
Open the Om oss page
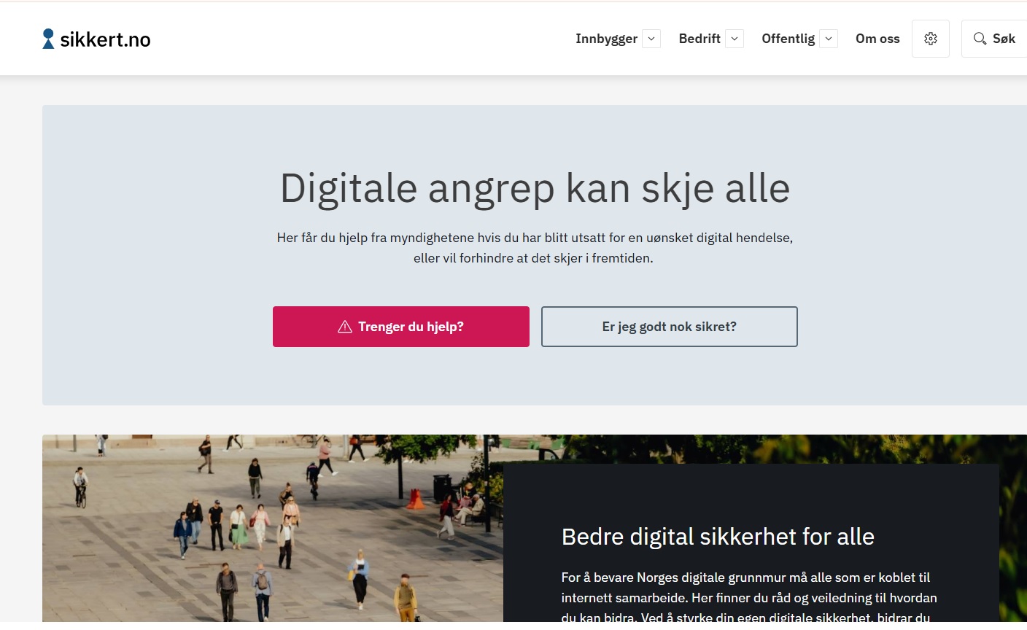pyautogui.click(x=877, y=39)
